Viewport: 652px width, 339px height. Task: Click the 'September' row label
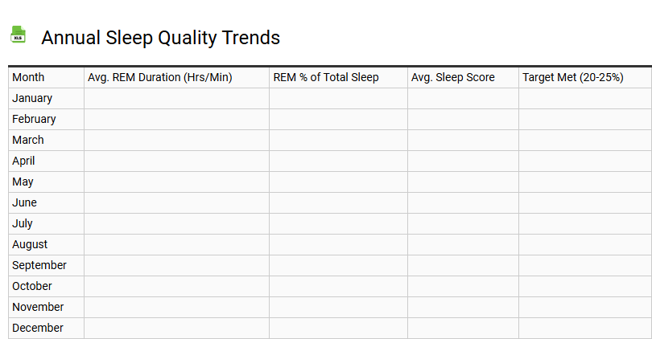pos(39,265)
